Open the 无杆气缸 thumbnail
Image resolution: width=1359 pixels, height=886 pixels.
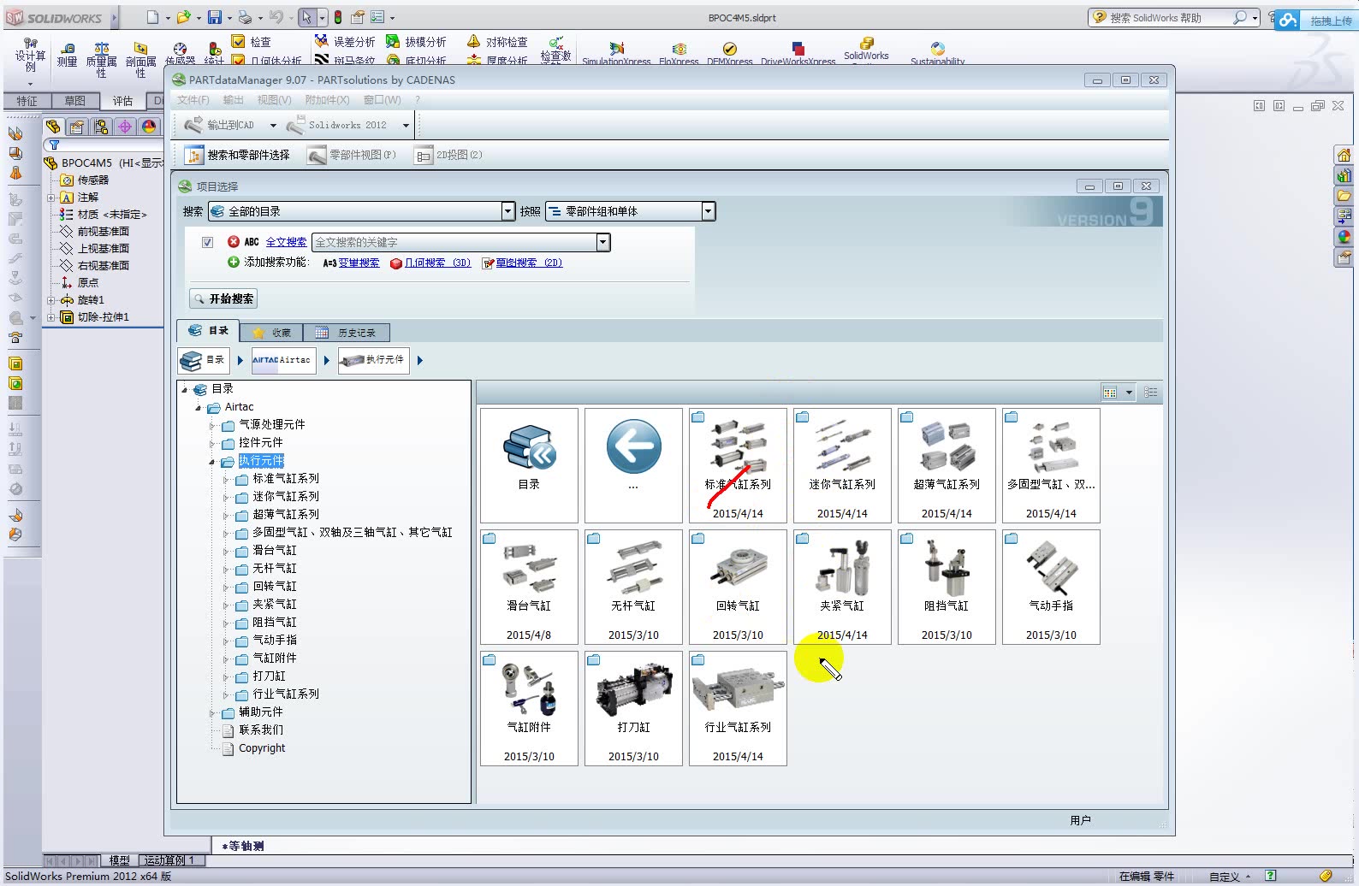[x=633, y=587]
